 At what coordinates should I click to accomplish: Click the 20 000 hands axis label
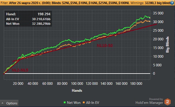coord(18,84)
